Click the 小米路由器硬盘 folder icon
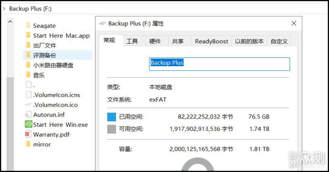Screen dimensions: 329x172 click(x=28, y=65)
